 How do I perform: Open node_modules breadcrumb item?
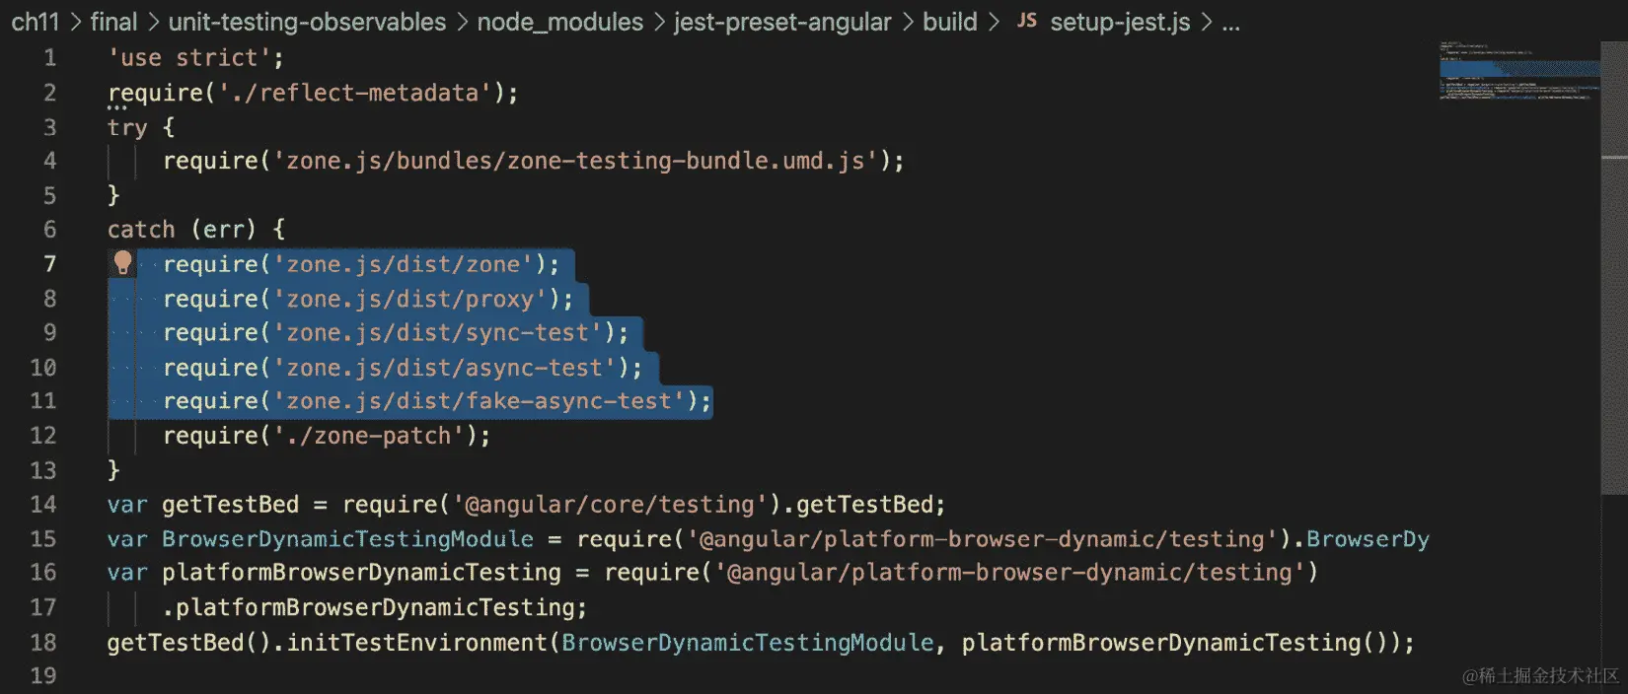559,22
